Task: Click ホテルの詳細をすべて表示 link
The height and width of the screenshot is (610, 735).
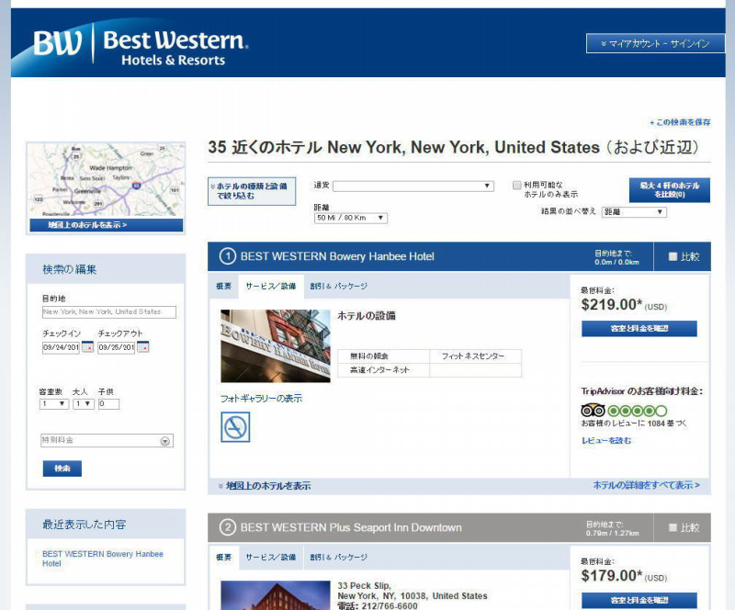Action: [x=647, y=485]
